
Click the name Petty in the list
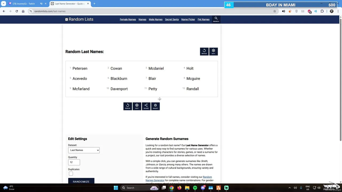click(x=153, y=89)
